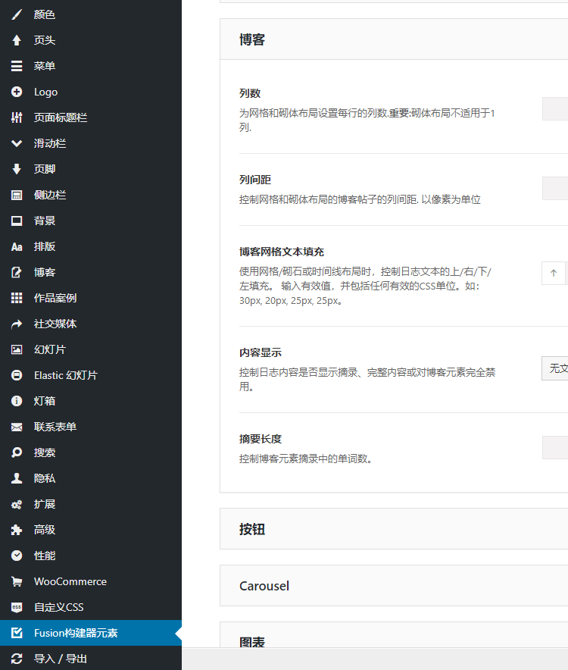Open 页面标题栏 in the sidebar
The image size is (568, 670).
[91, 117]
